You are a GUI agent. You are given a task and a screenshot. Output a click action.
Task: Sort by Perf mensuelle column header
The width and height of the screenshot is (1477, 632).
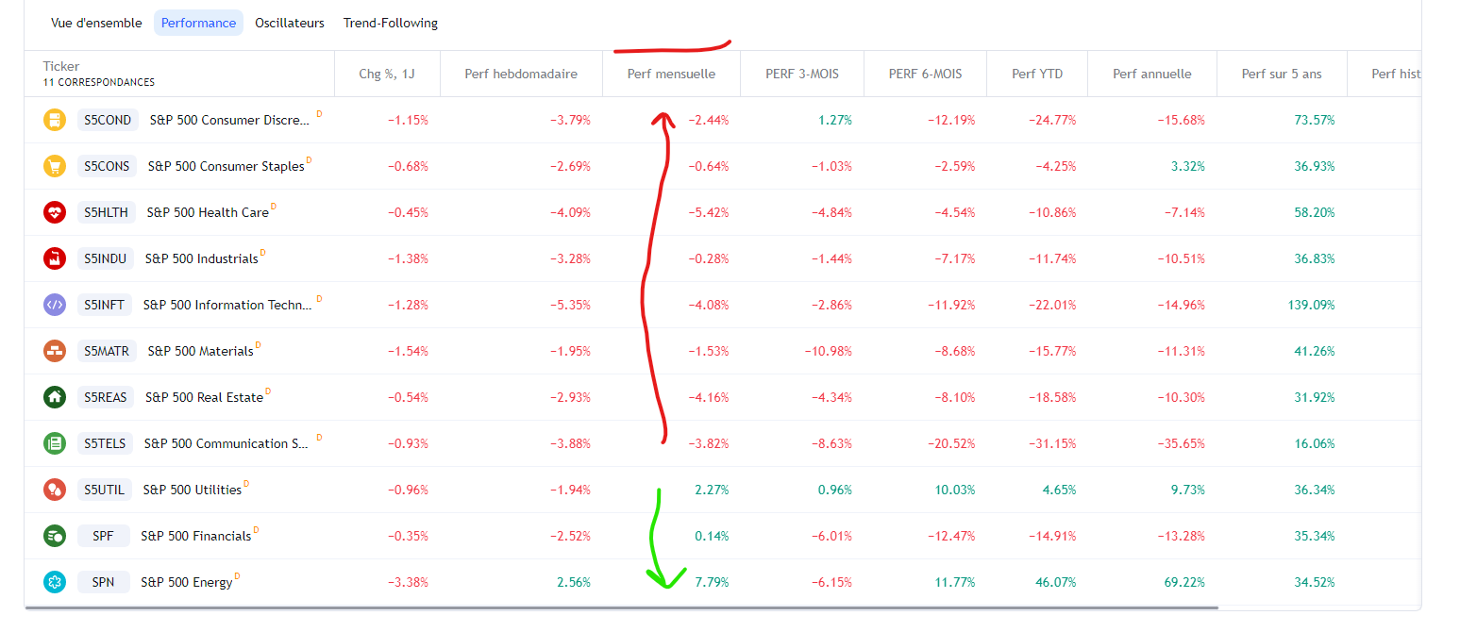(671, 74)
